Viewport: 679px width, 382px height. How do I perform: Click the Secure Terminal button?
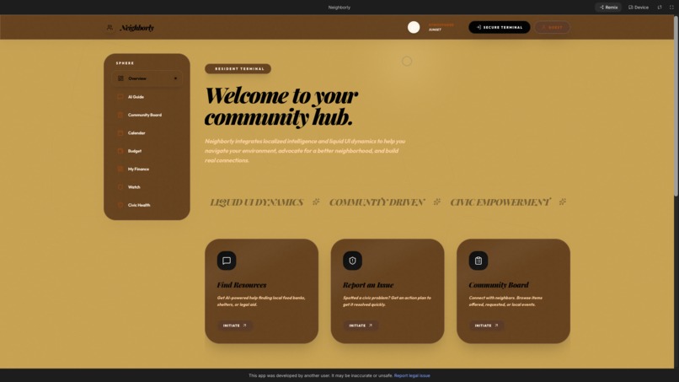pos(500,27)
